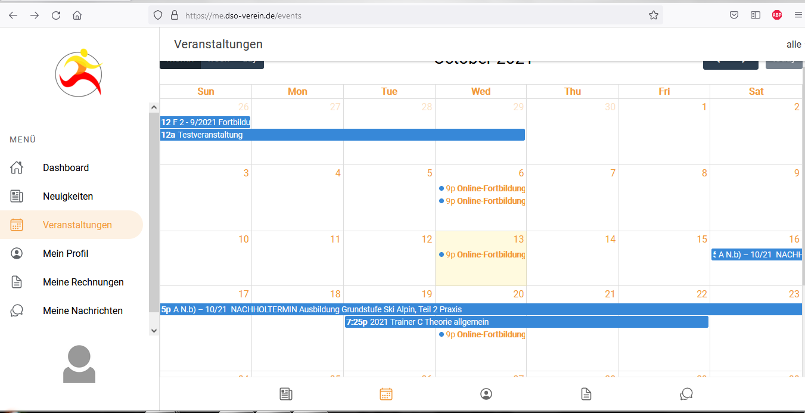Click the Veranstaltungen page heading
Image resolution: width=805 pixels, height=413 pixels.
[x=218, y=44]
